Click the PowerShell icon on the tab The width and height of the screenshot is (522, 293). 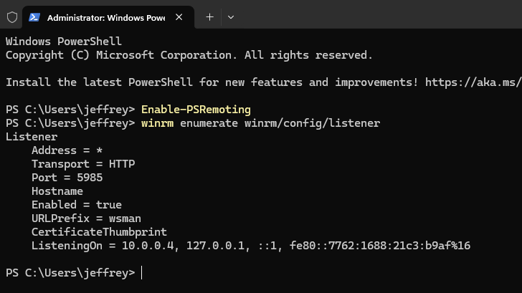pos(34,17)
